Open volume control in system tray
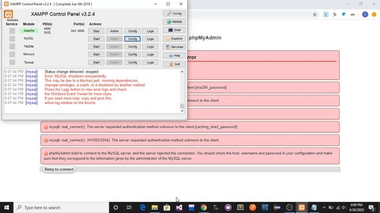This screenshot has width=380, height=213. click(x=344, y=208)
